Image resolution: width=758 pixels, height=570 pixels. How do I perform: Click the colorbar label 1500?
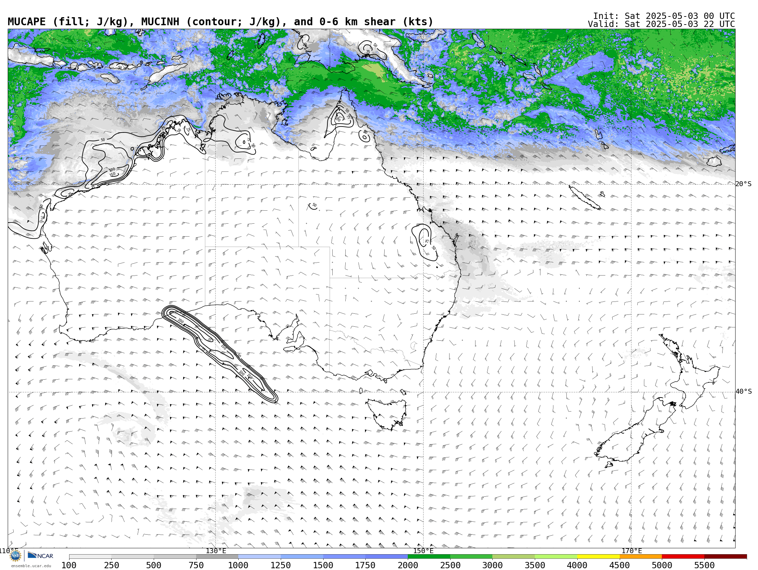point(323,565)
